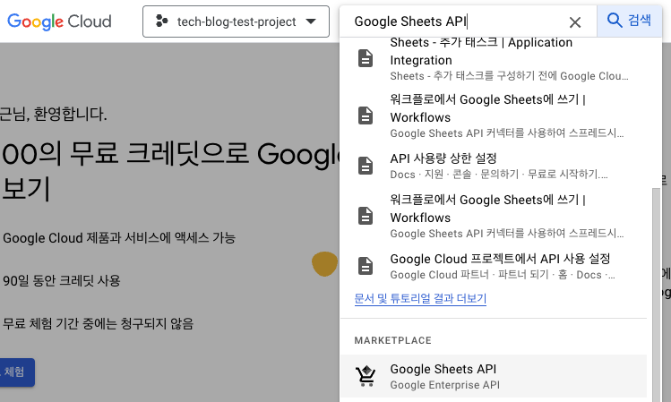Screen dimensions: 671x402
Task: Click the project selector dropdown arrow
Action: (x=311, y=21)
